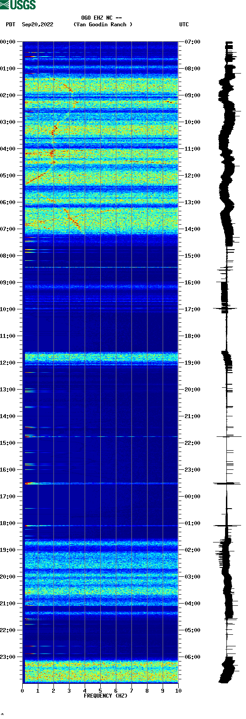Image resolution: width=246 pixels, height=719 pixels.
Task: Click the USGS logo
Action: point(18,5)
